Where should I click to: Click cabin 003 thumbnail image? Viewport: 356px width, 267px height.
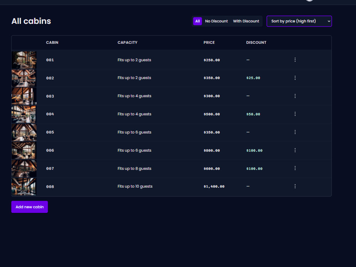pyautogui.click(x=24, y=96)
